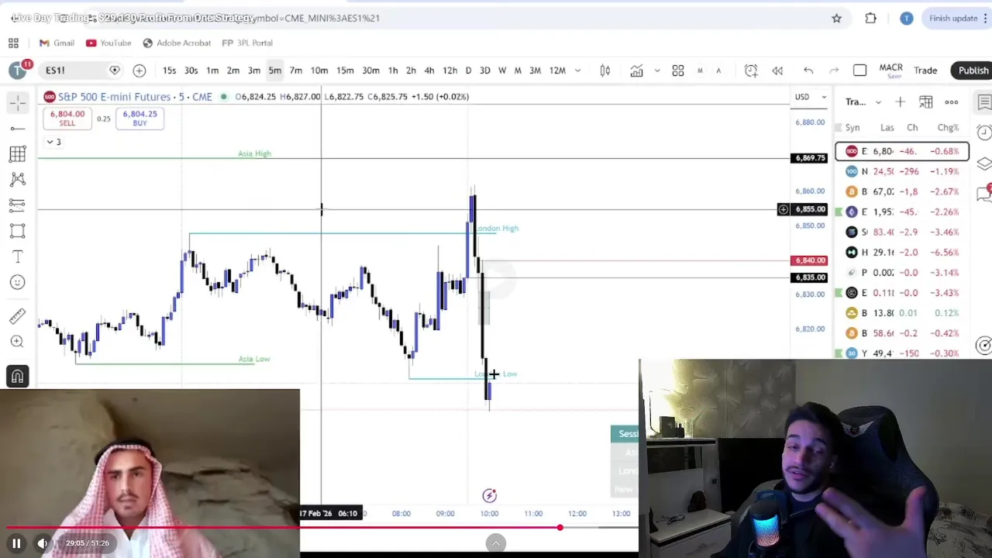This screenshot has width=992, height=558.
Task: Open candlestick chart style selector
Action: 605,71
